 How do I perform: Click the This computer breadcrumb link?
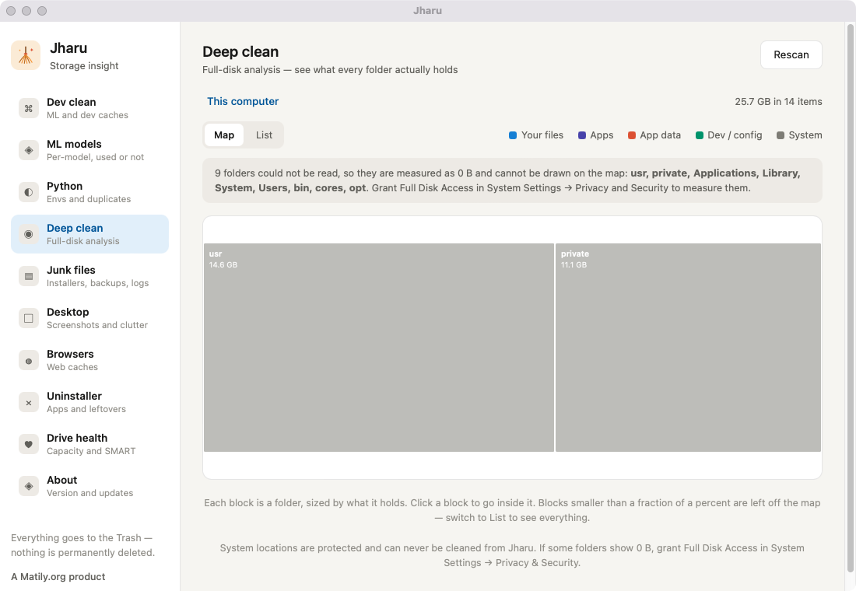[243, 102]
